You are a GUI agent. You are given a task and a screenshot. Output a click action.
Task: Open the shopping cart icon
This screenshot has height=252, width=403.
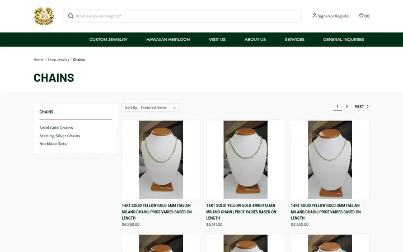pos(361,16)
